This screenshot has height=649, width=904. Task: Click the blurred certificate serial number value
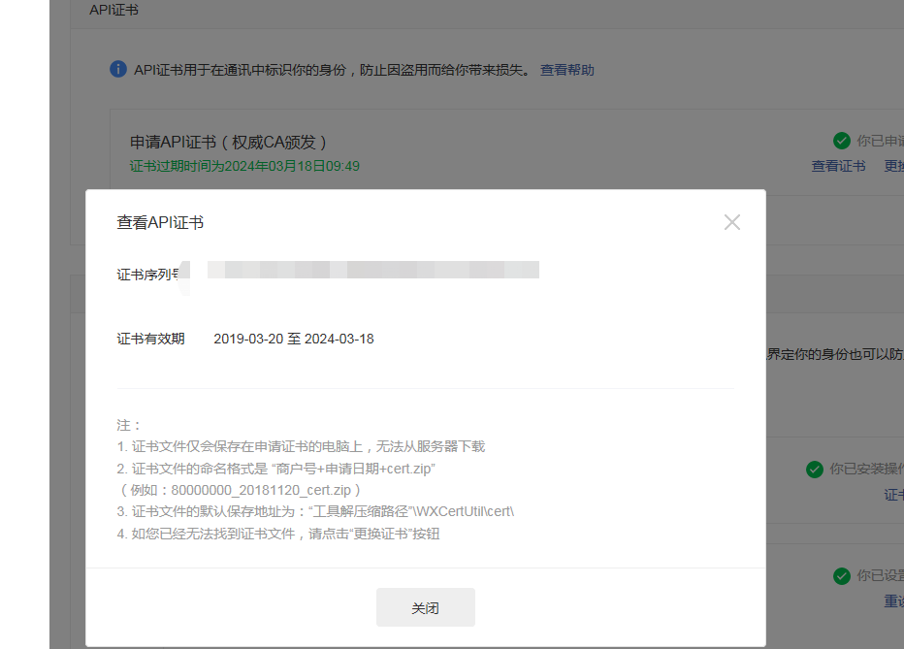point(373,270)
